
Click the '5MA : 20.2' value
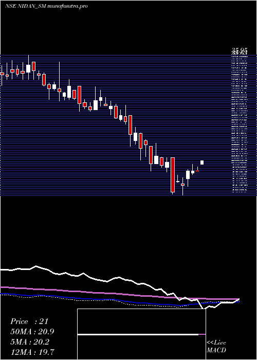pyautogui.click(x=30, y=342)
